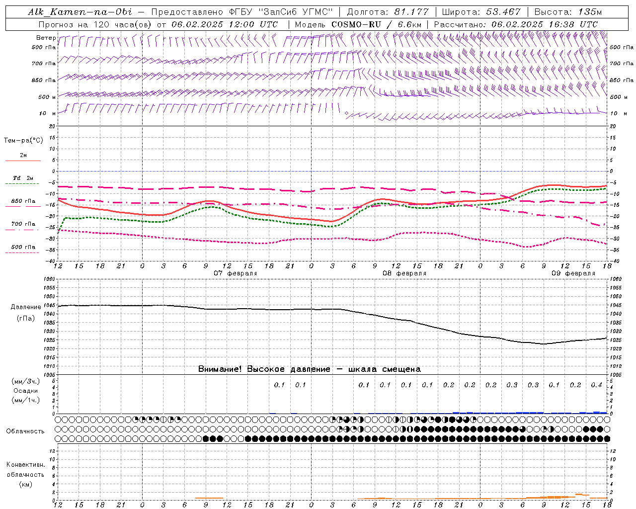Click the forecast start 06.02.2025 12:00 UTC
The image size is (636, 509).
pyautogui.click(x=225, y=24)
